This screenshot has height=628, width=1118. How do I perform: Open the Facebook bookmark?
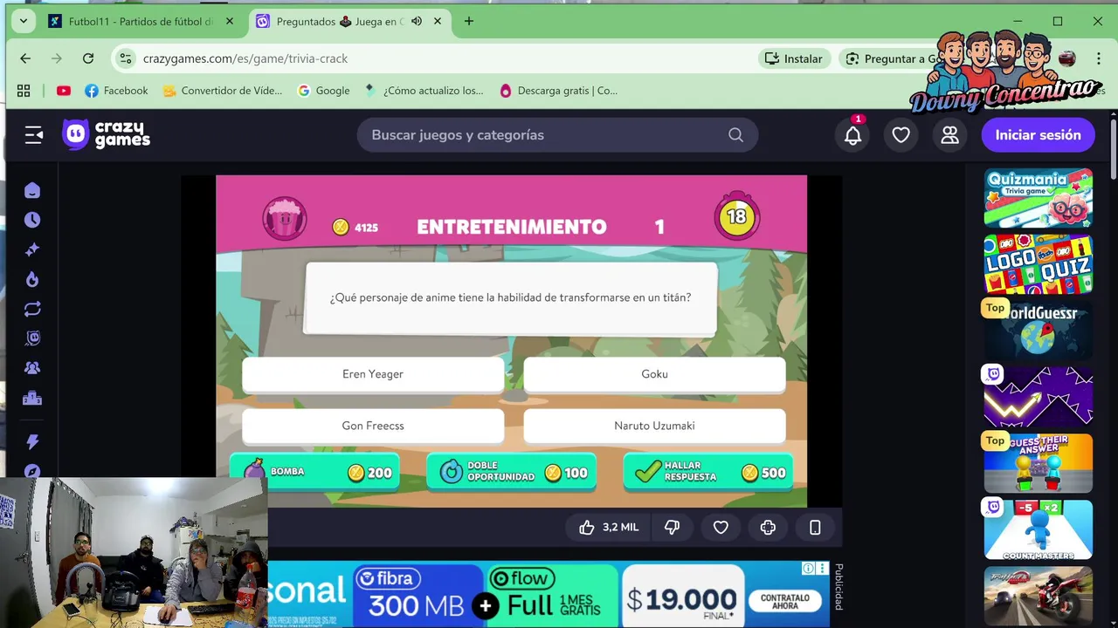point(116,91)
